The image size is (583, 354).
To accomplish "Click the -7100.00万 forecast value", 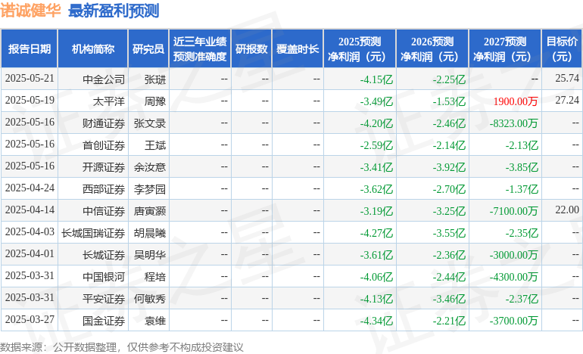I will coord(513,210).
